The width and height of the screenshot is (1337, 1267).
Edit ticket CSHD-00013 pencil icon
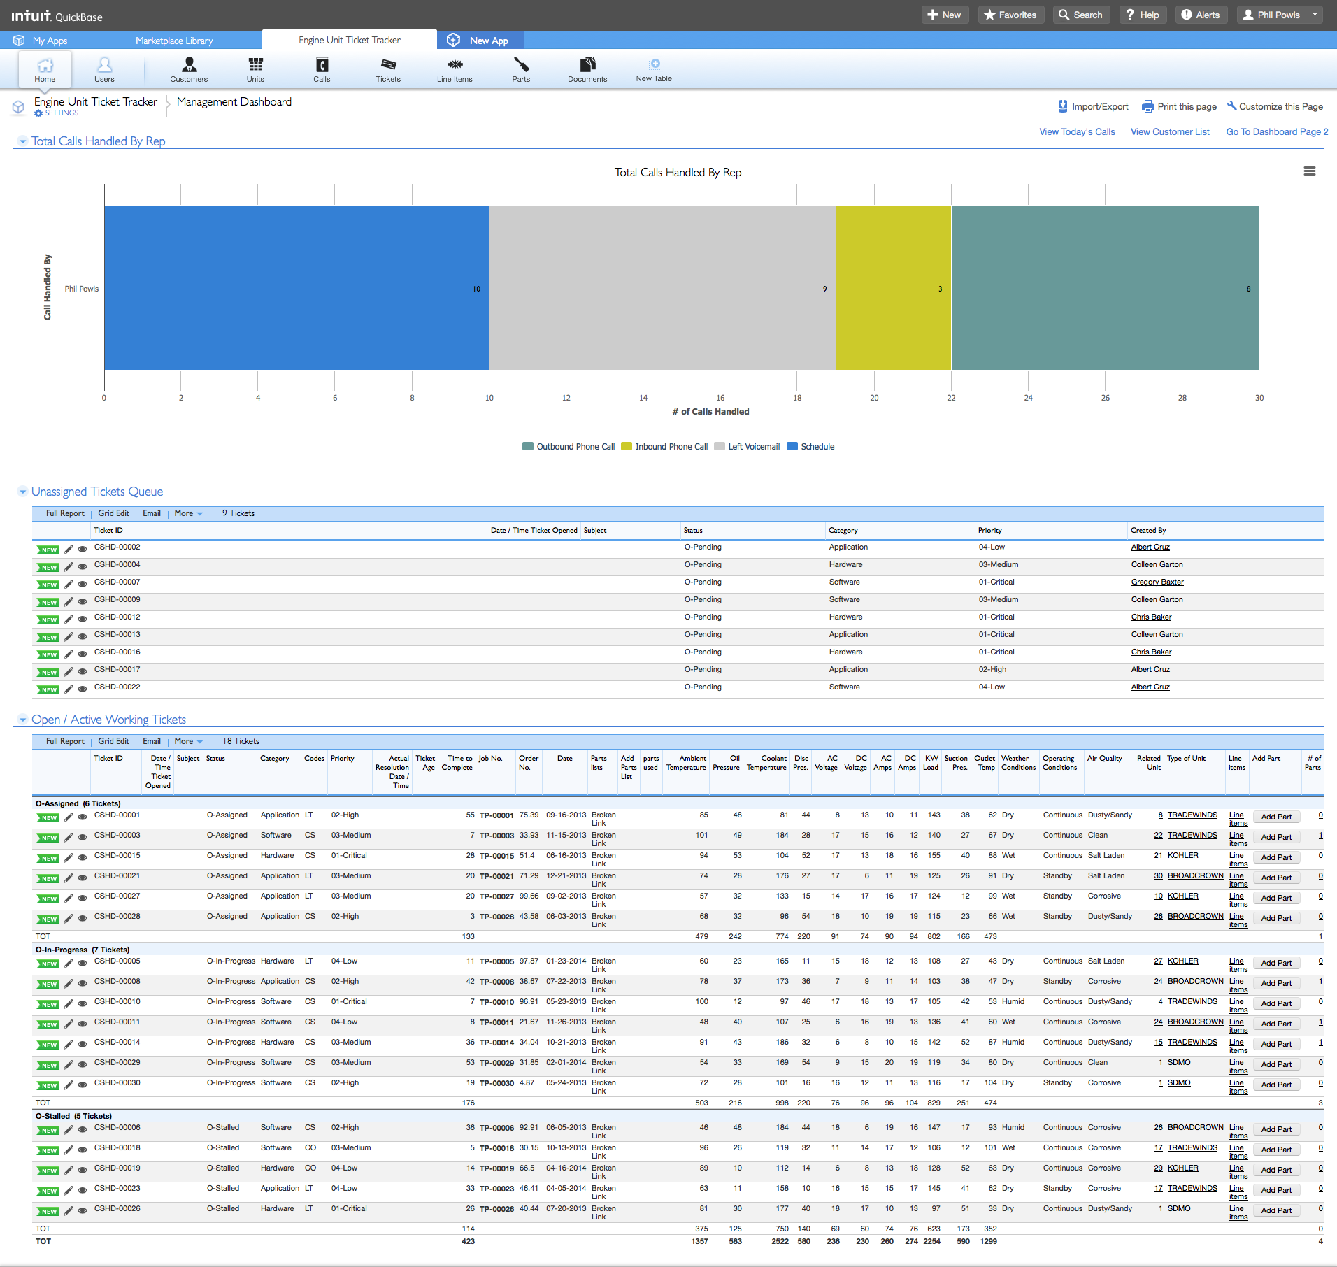point(69,637)
